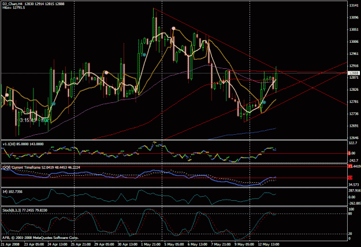Click the highlighted current price tag 12888
This screenshot has height=247, width=361.
[x=354, y=73]
